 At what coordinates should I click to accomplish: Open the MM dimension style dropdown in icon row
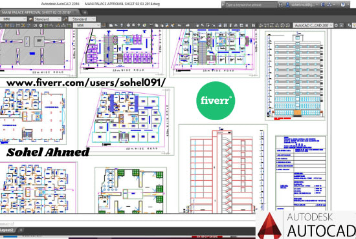point(87,25)
